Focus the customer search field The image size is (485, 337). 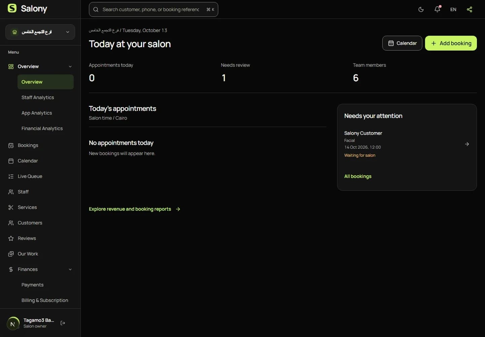[x=153, y=9]
